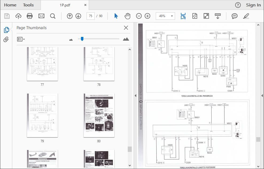Click the Sign In link
Image resolution: width=264 pixels, height=169 pixels.
point(253,5)
